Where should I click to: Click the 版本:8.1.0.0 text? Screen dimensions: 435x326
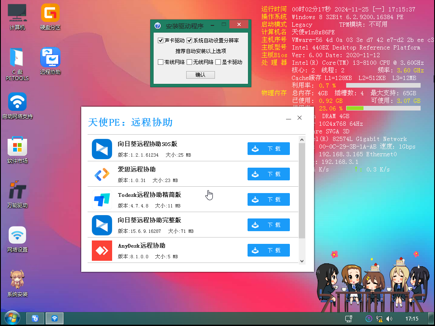click(133, 257)
